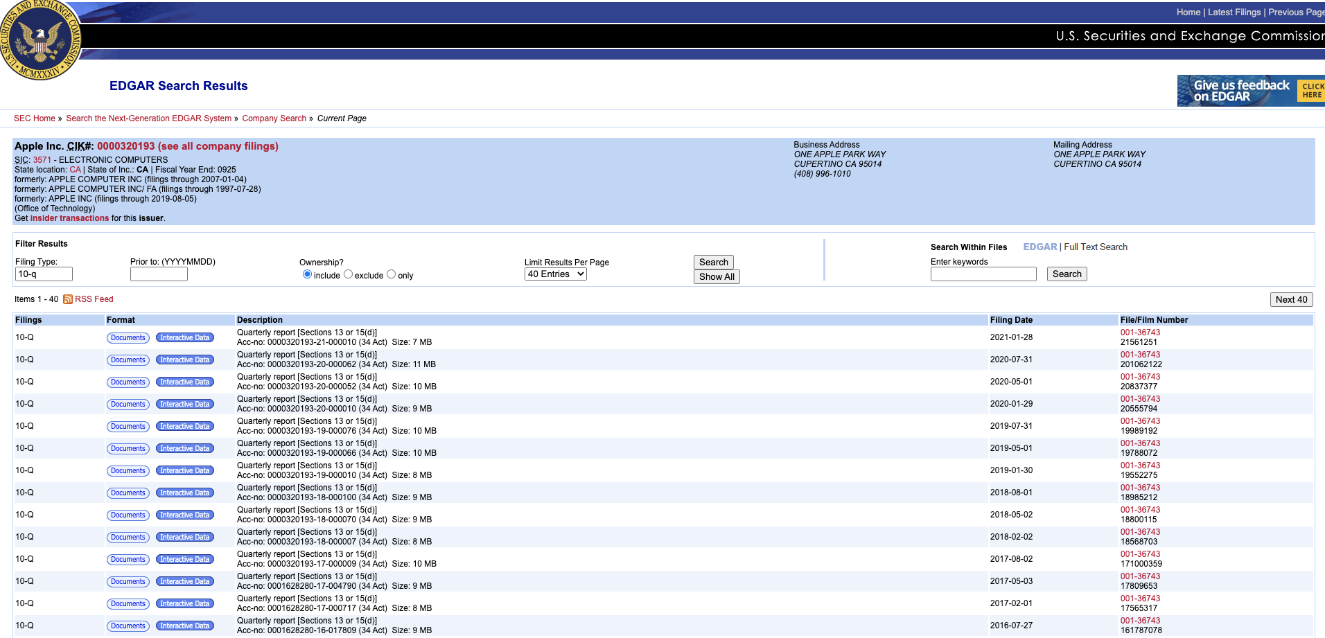
Task: Click file number 001-36743 above film number 18568703
Action: [x=1140, y=532]
